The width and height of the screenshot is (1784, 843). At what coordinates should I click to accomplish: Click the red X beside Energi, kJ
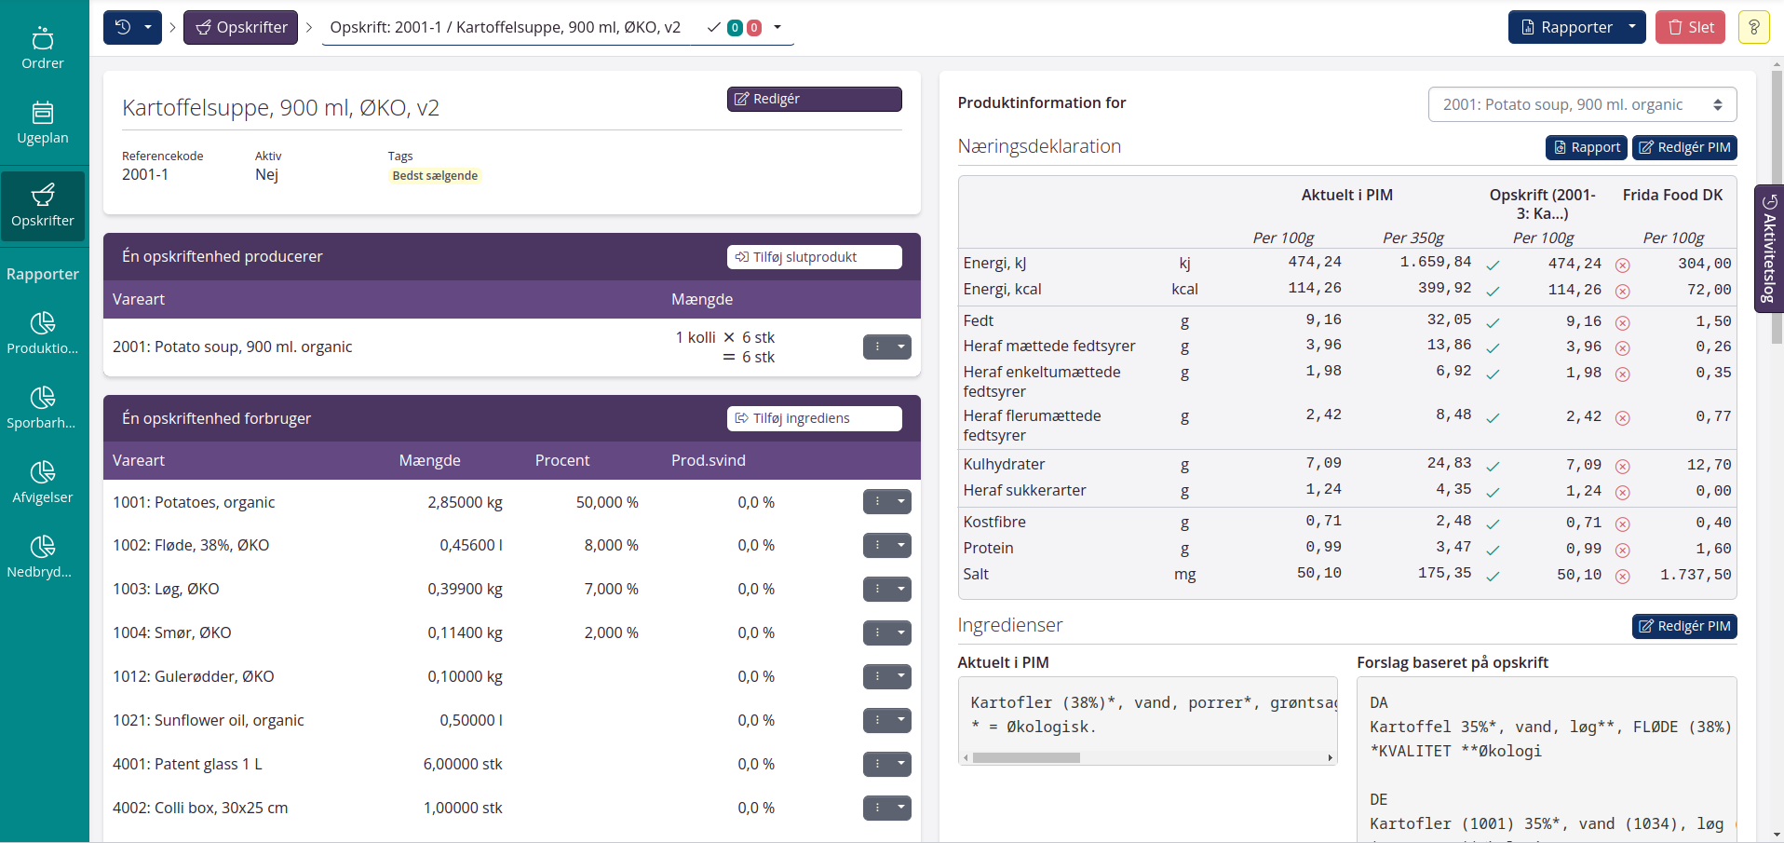pyautogui.click(x=1622, y=265)
